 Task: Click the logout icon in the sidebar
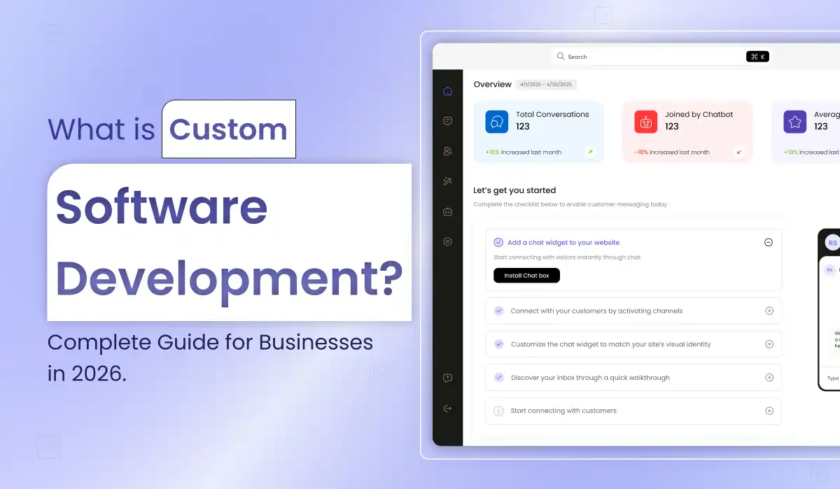448,409
